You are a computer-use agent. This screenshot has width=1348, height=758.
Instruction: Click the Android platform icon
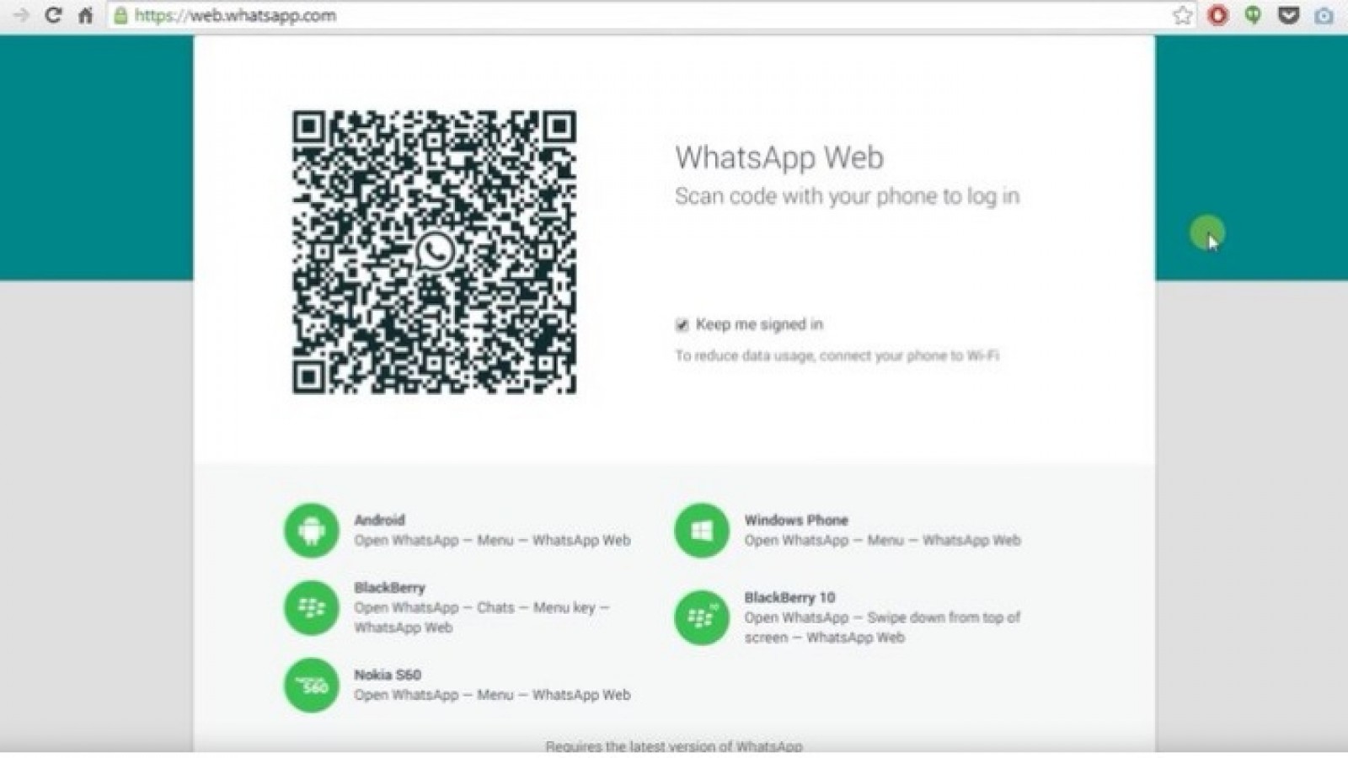[x=311, y=531]
